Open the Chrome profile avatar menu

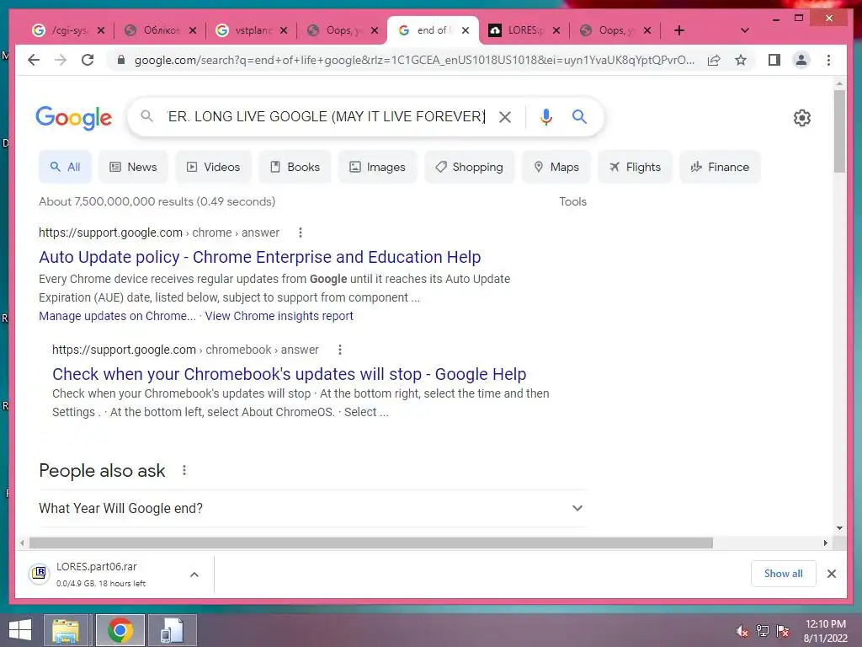click(x=801, y=60)
